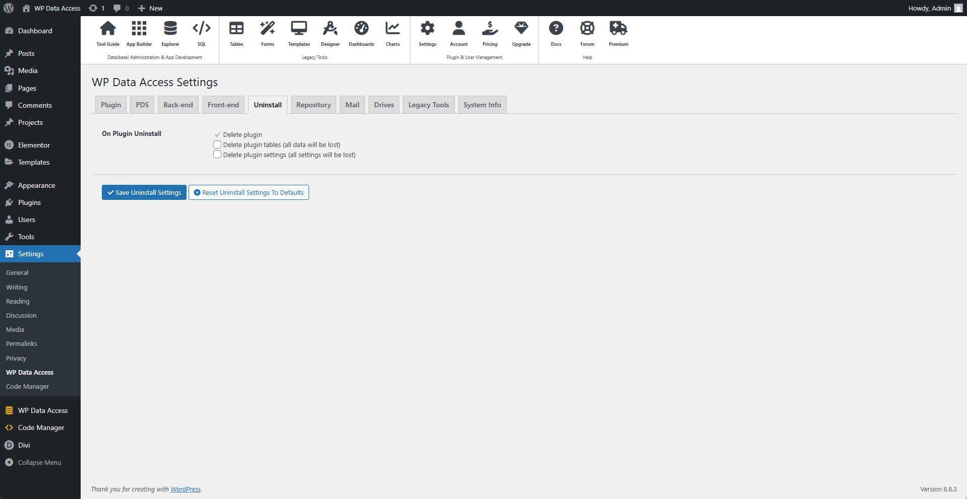The width and height of the screenshot is (967, 499).
Task: Enable Delete plugin tables option
Action: click(217, 145)
